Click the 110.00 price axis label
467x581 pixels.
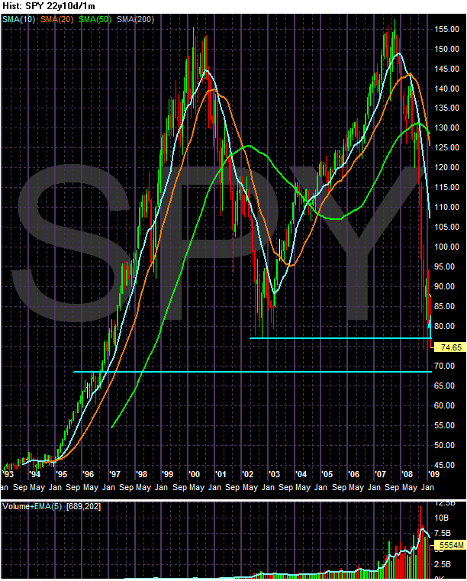446,207
